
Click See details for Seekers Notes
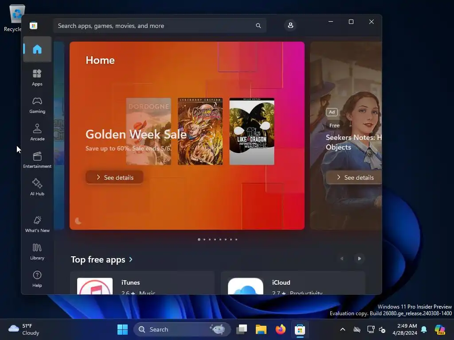(x=354, y=177)
